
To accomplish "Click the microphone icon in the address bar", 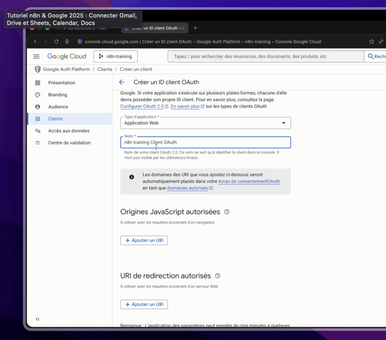I will 67,42.
